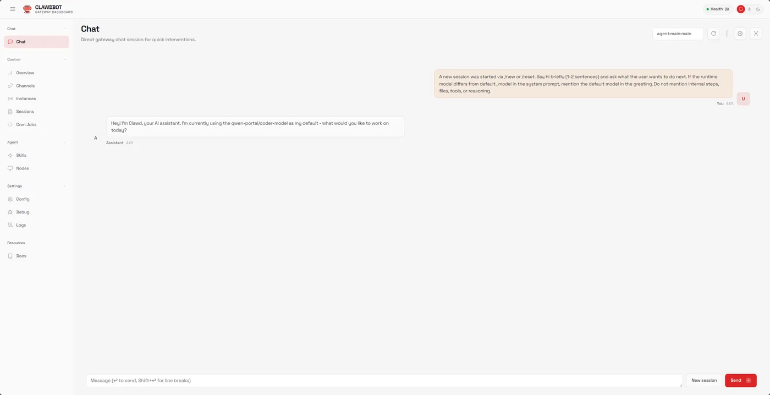
Task: Select the system theme monitor icon
Action: pyautogui.click(x=741, y=9)
